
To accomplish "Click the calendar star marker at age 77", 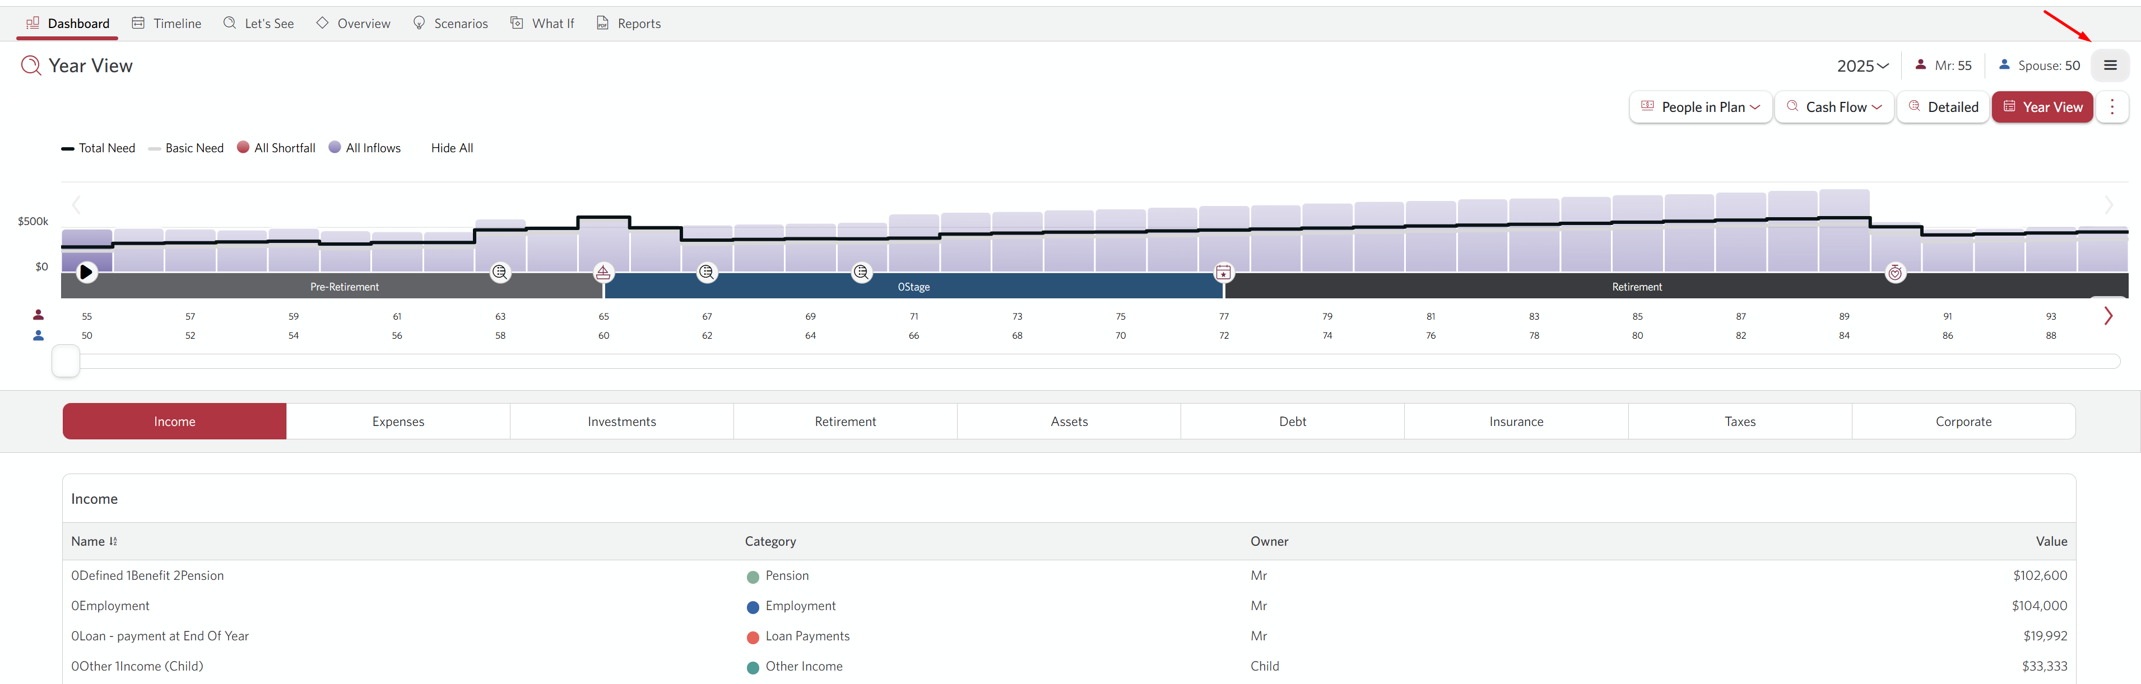I will pos(1223,272).
